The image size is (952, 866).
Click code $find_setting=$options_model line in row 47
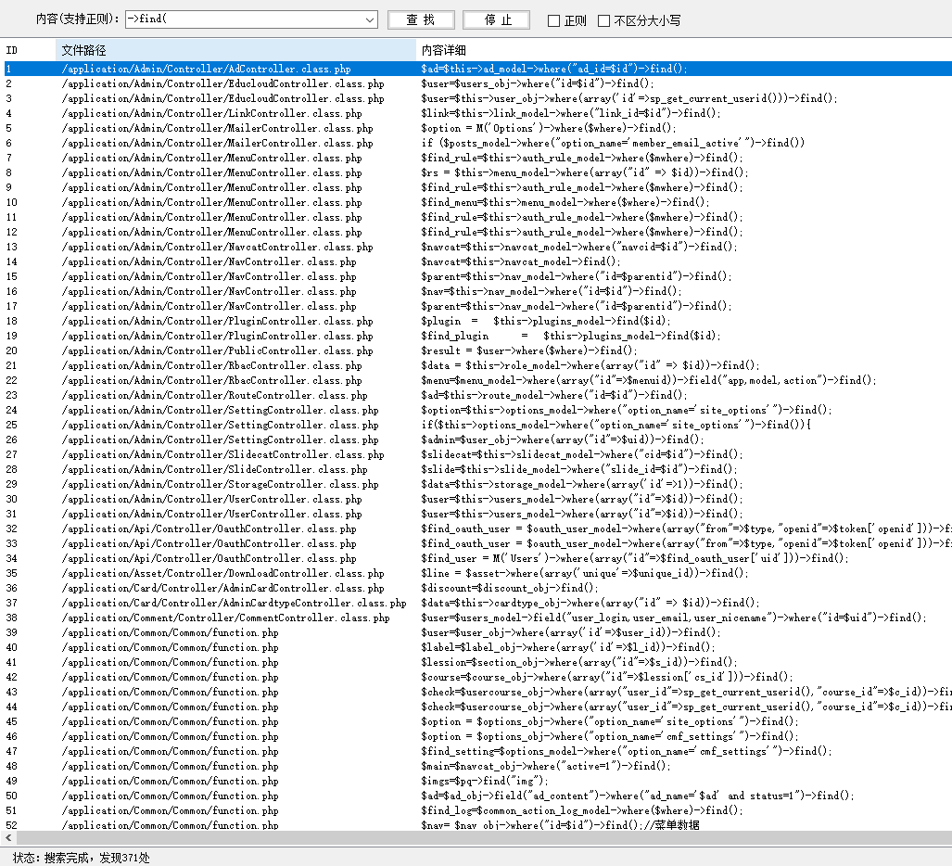click(x=626, y=751)
